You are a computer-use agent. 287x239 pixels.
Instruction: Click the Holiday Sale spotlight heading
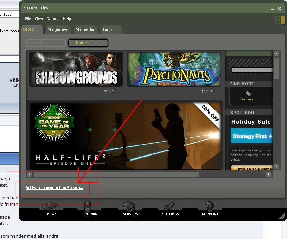coord(251,122)
